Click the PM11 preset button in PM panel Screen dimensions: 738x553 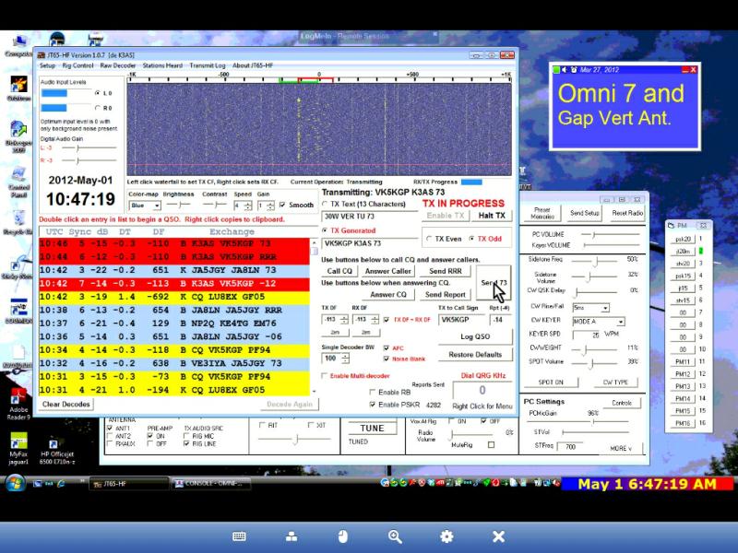tap(683, 361)
